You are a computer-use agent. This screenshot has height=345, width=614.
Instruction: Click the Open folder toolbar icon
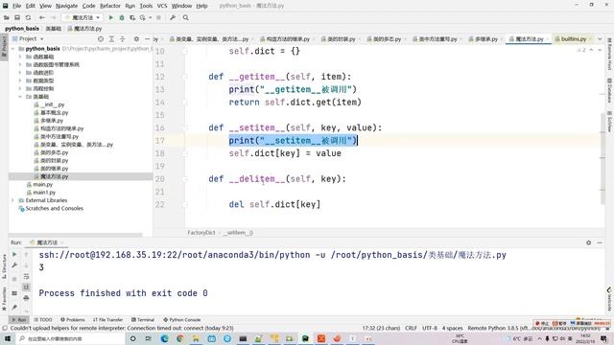7,17
